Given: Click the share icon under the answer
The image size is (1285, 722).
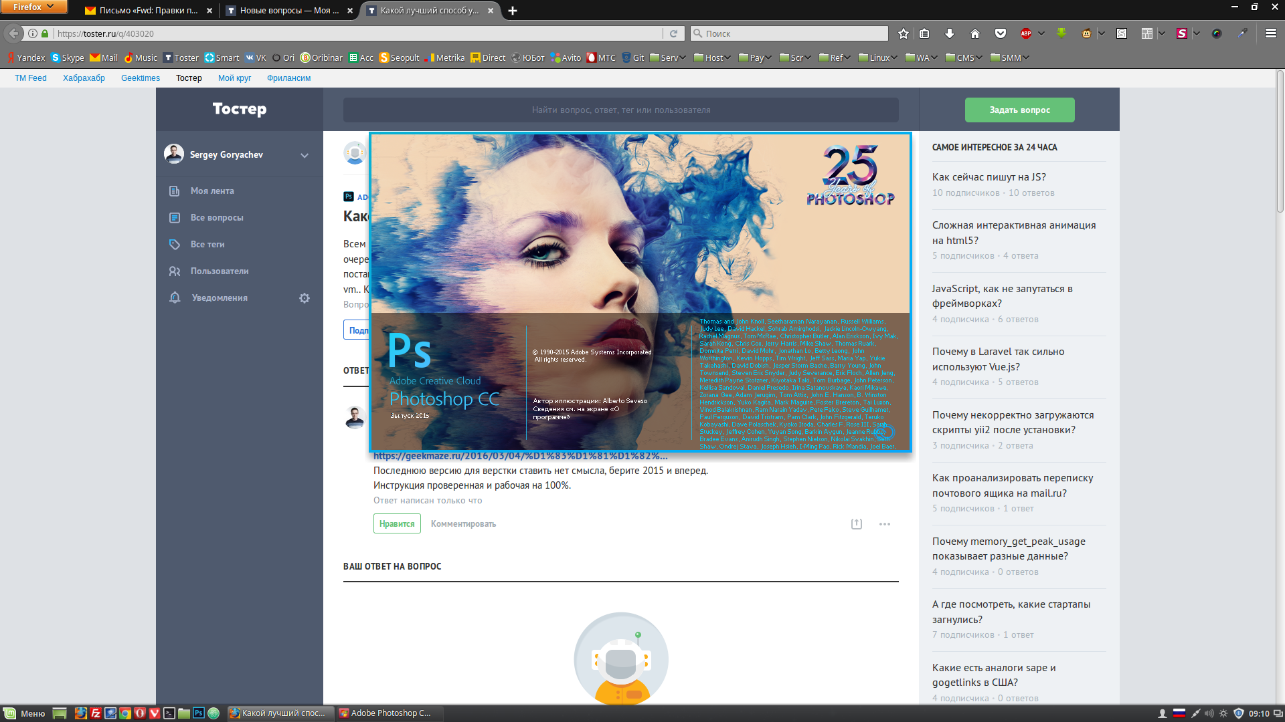Looking at the screenshot, I should (x=857, y=524).
